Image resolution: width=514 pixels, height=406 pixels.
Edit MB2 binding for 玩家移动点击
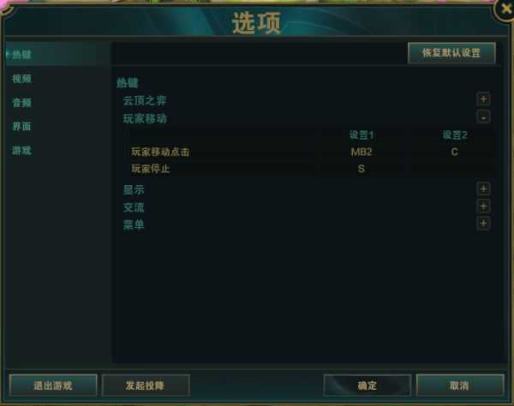tap(362, 152)
